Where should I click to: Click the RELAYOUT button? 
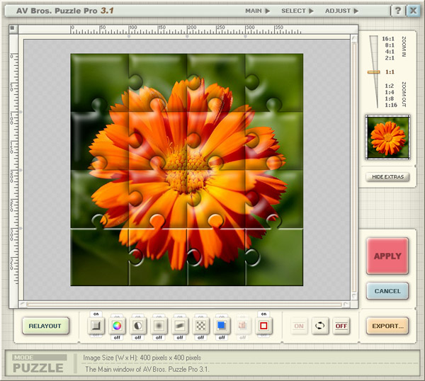click(45, 326)
